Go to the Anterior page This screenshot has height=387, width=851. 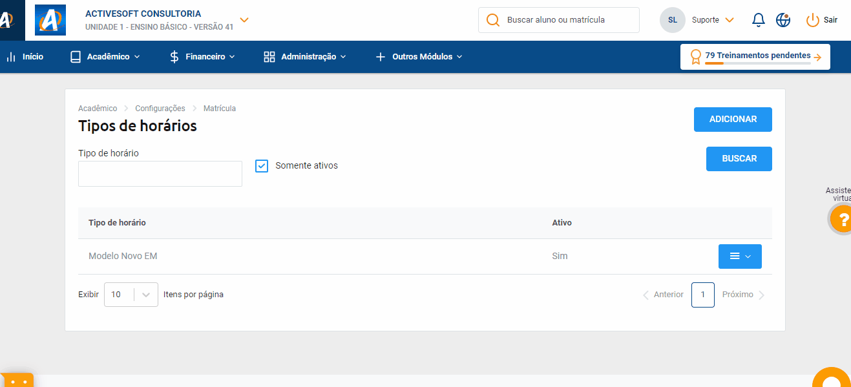663,295
